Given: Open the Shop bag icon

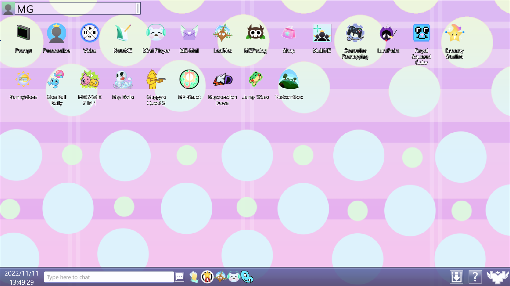Looking at the screenshot, I should (289, 33).
